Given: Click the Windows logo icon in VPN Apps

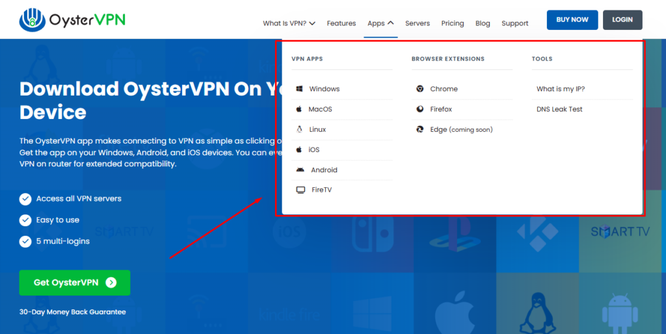Looking at the screenshot, I should (299, 89).
